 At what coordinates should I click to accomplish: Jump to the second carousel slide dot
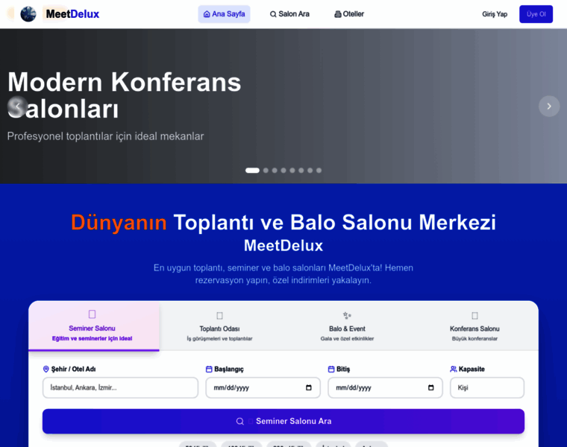[x=266, y=171]
